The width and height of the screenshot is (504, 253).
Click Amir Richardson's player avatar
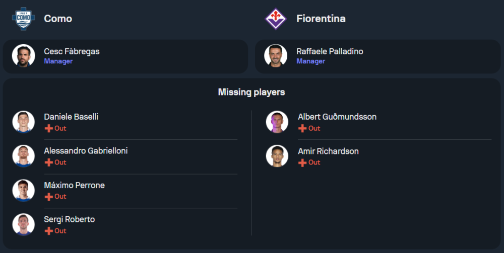click(277, 156)
